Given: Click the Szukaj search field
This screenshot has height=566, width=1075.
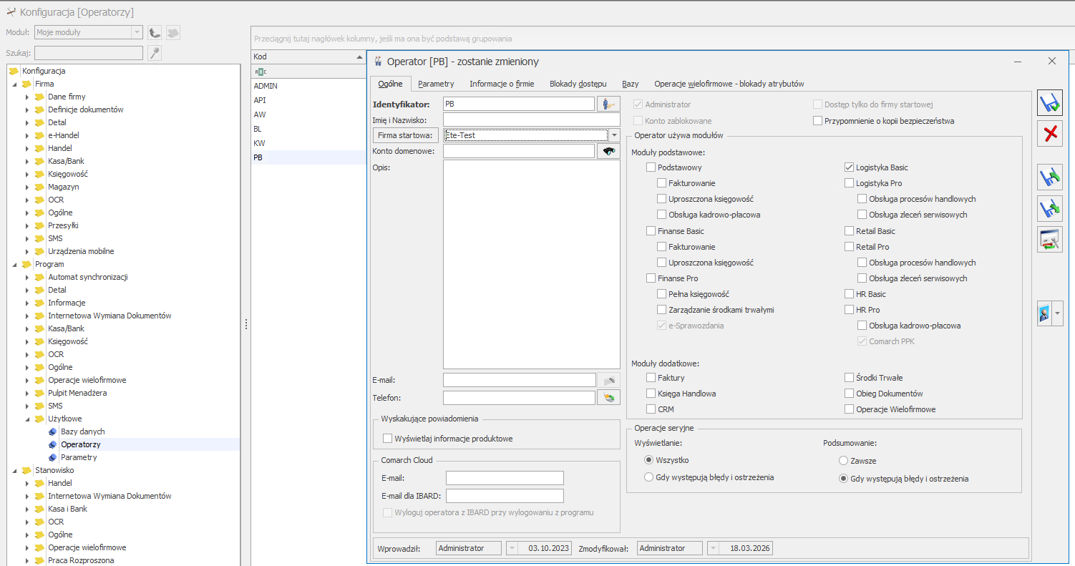Looking at the screenshot, I should [89, 53].
